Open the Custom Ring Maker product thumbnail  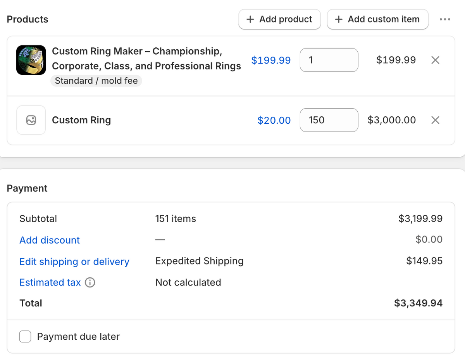(31, 60)
